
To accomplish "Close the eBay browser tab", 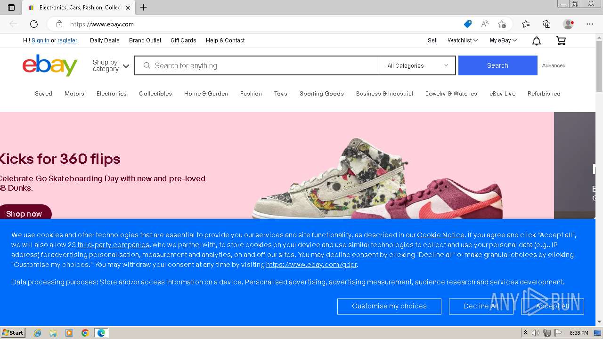I will pos(128,8).
